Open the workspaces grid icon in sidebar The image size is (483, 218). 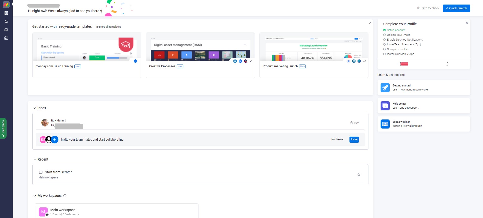pos(6,13)
